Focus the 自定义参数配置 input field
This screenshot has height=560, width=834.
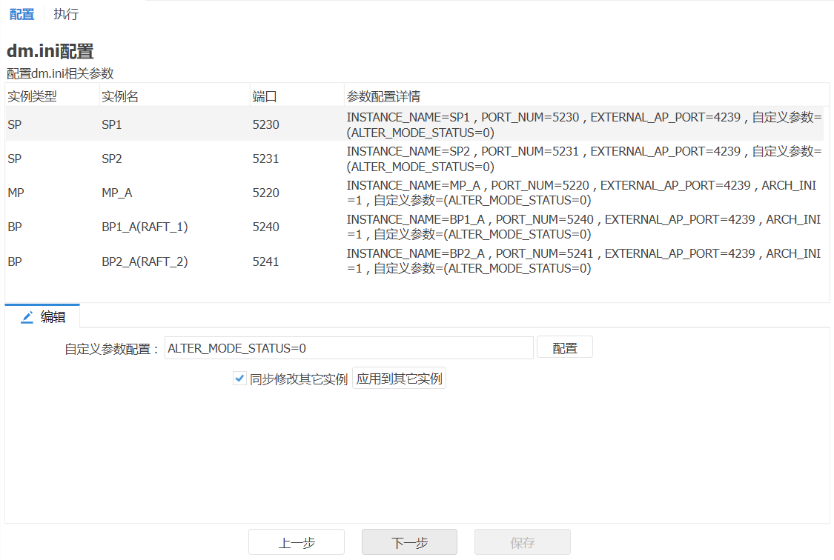click(x=348, y=348)
